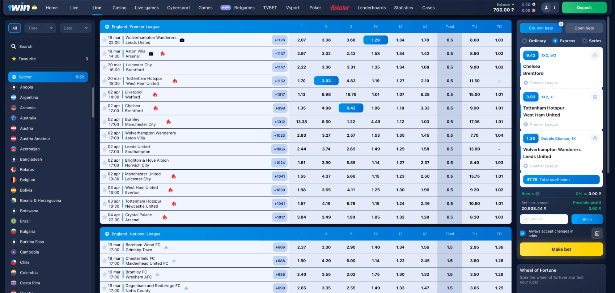The width and height of the screenshot is (615, 293).
Task: Expand +1137 markets for Aston Villa vs Arsenal
Action: (x=280, y=54)
